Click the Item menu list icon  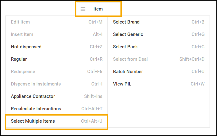83,9
